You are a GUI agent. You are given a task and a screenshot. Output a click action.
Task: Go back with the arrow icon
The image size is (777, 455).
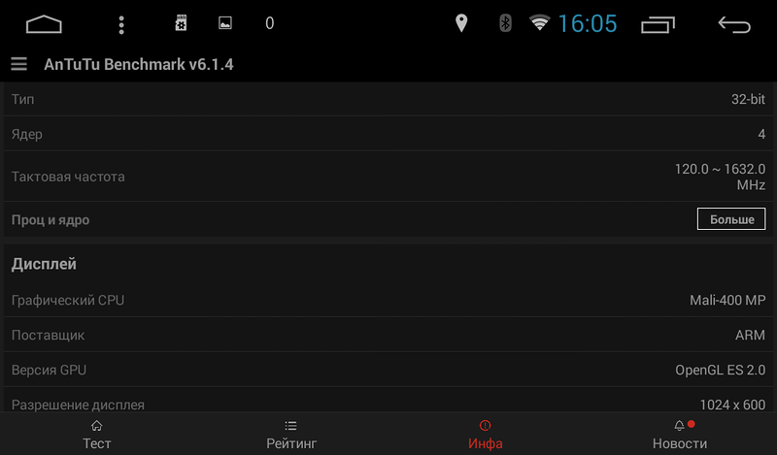(x=734, y=24)
